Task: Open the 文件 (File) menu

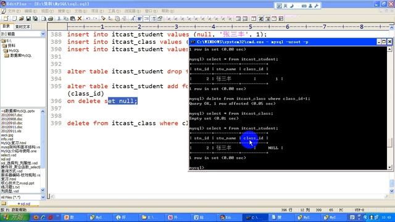Action: 14,11
